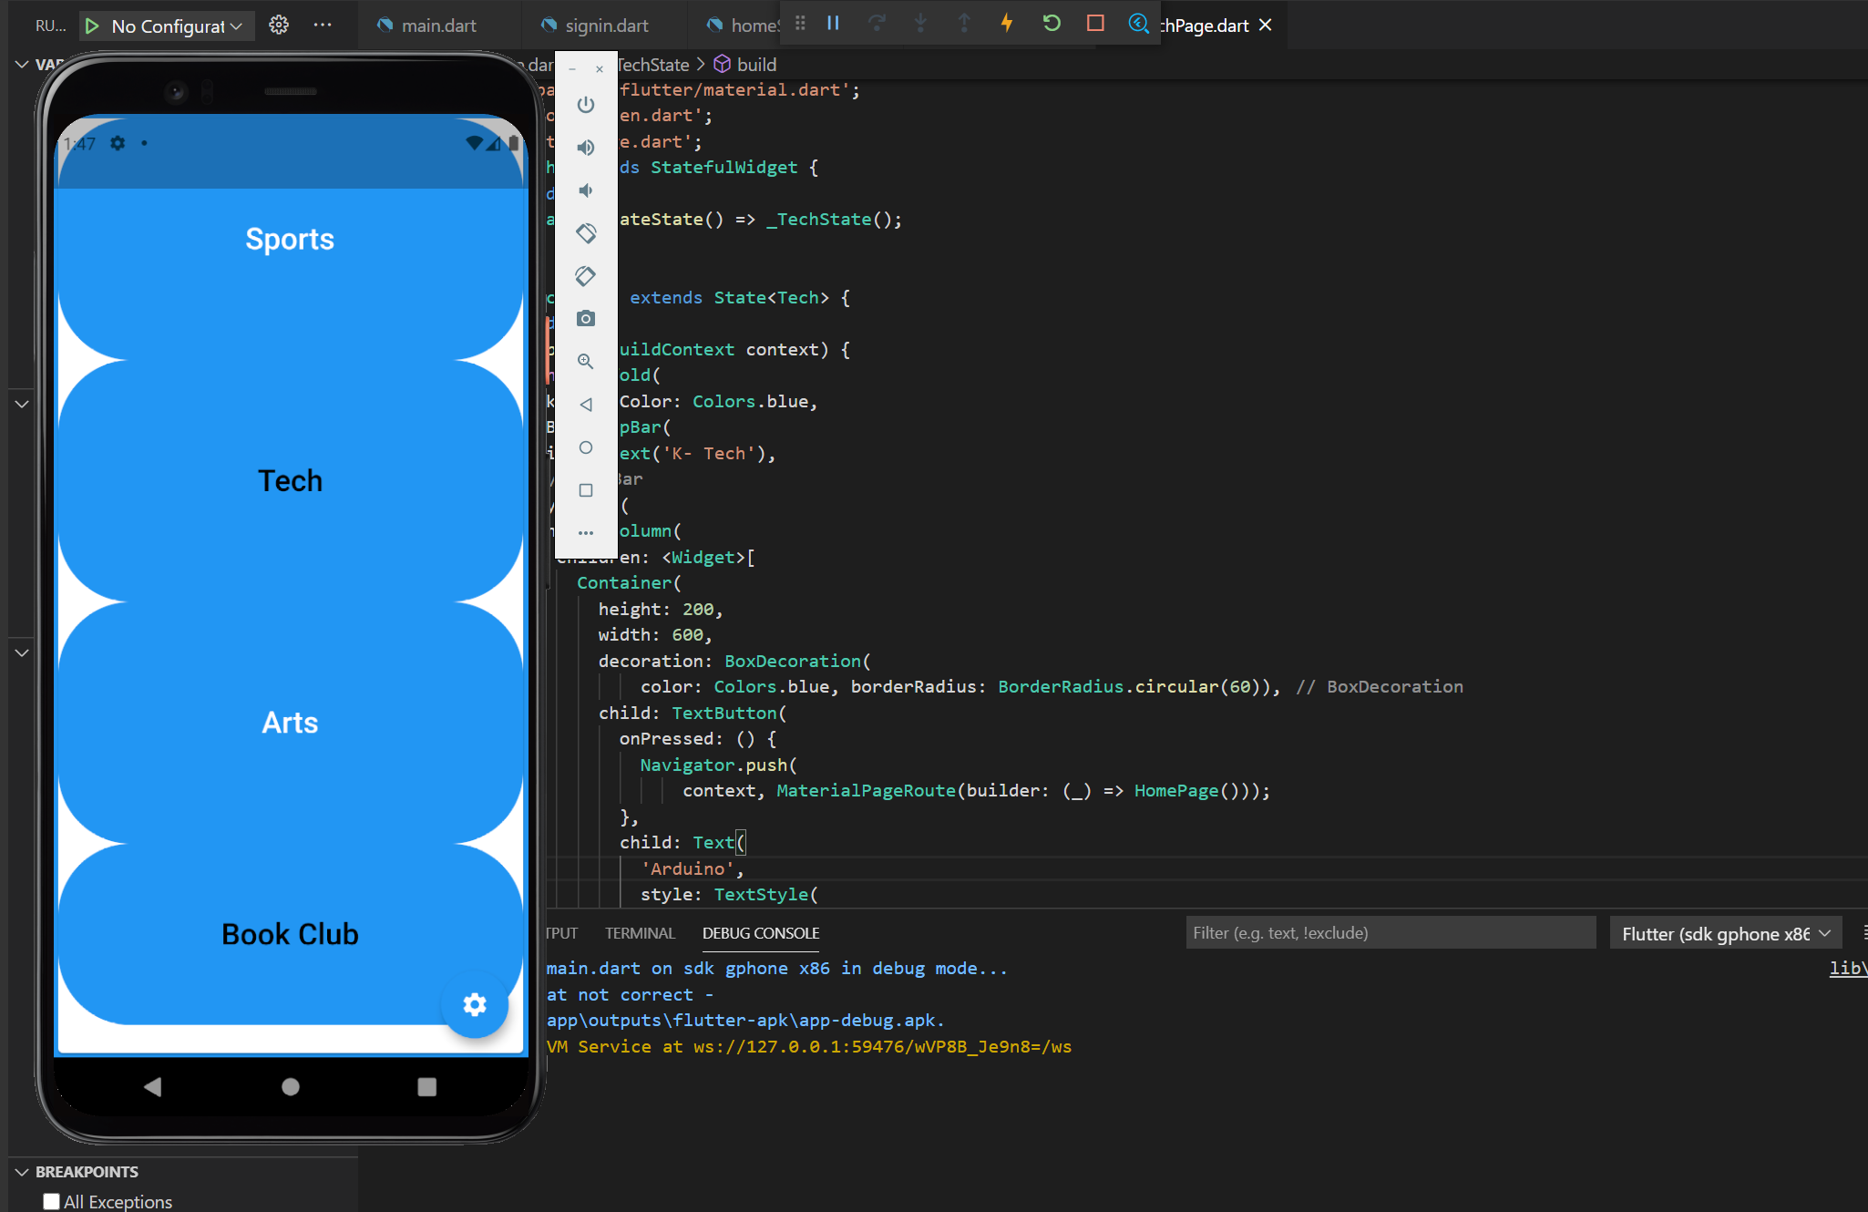Image resolution: width=1868 pixels, height=1212 pixels.
Task: Open the Flutter widget inspector icon
Action: [1138, 24]
